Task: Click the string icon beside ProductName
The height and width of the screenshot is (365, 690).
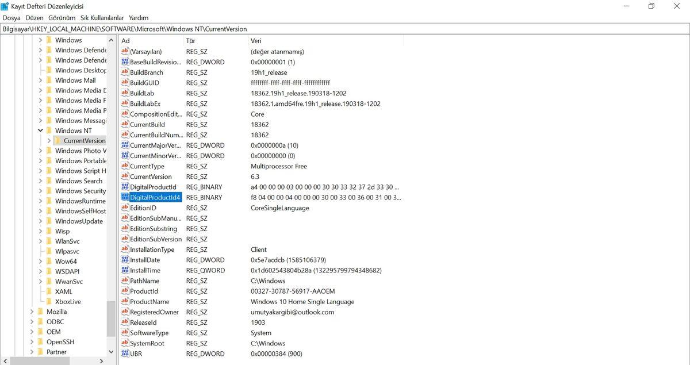Action: click(125, 302)
